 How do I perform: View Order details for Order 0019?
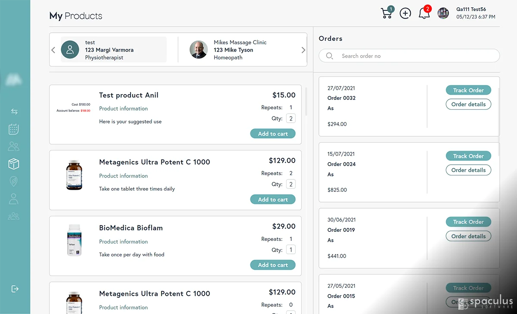[x=468, y=236]
